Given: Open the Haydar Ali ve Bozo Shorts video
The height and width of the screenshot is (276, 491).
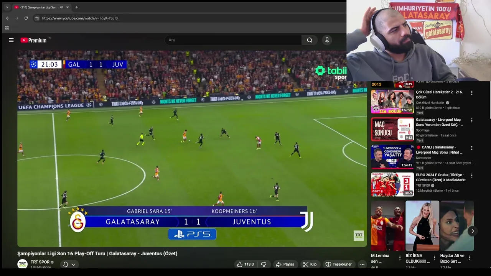Looking at the screenshot, I should [x=457, y=226].
